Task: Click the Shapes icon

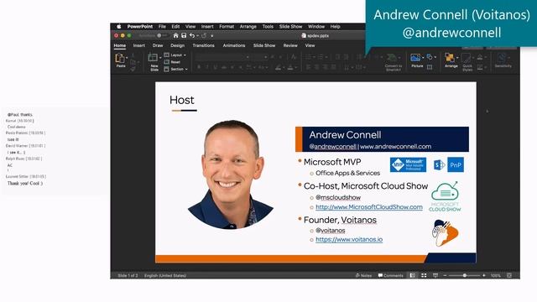Action: click(430, 57)
